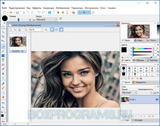160x126 pixels.
Task: Toggle the orange selection squares toolbar button
Action: point(89,12)
